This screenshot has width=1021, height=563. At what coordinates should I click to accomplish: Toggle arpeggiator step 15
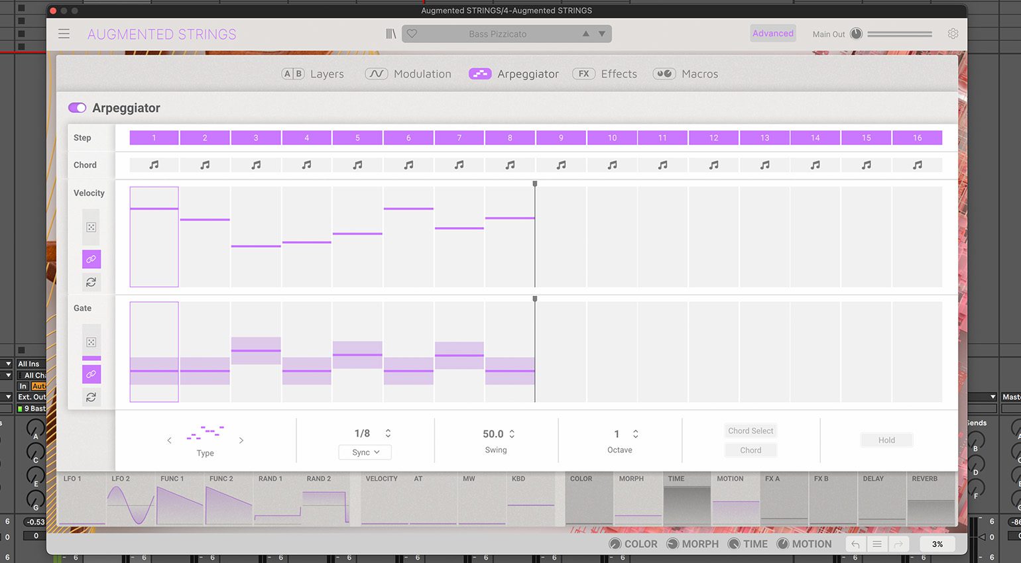[x=867, y=138]
